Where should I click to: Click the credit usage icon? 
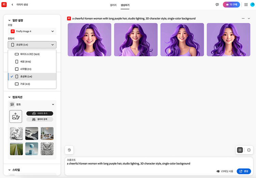218,171
